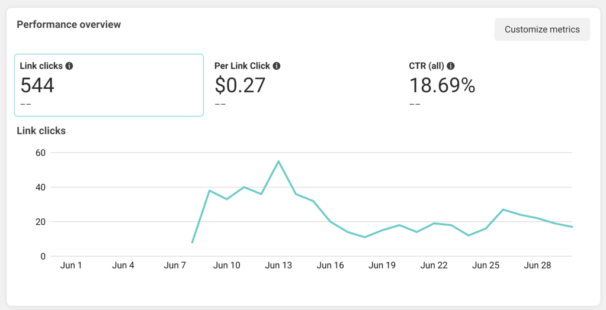Click the info icon beside CTR (all)

[x=451, y=66]
